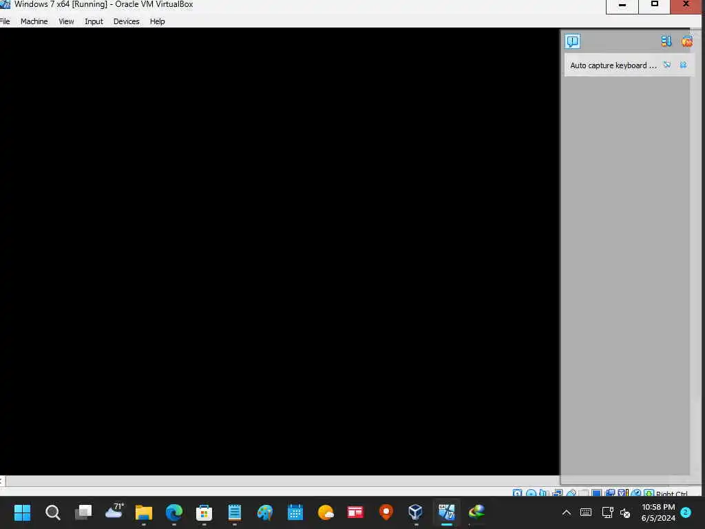
Task: Click the VM window horizontal scrollbar
Action: (282, 481)
